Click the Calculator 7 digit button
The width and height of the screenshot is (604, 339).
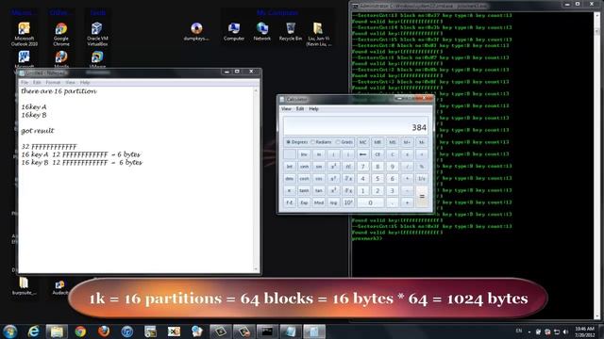tap(362, 166)
